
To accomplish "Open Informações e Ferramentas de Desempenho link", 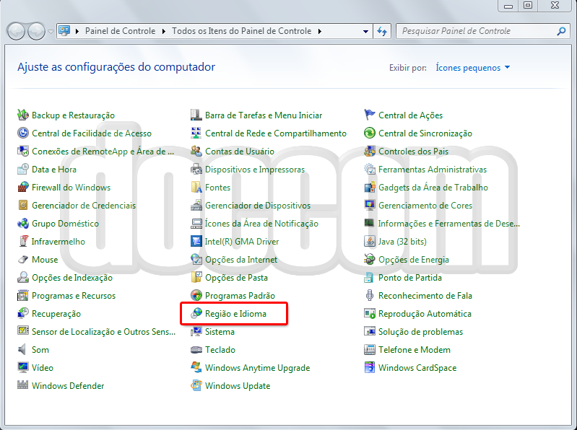I will coord(449,223).
